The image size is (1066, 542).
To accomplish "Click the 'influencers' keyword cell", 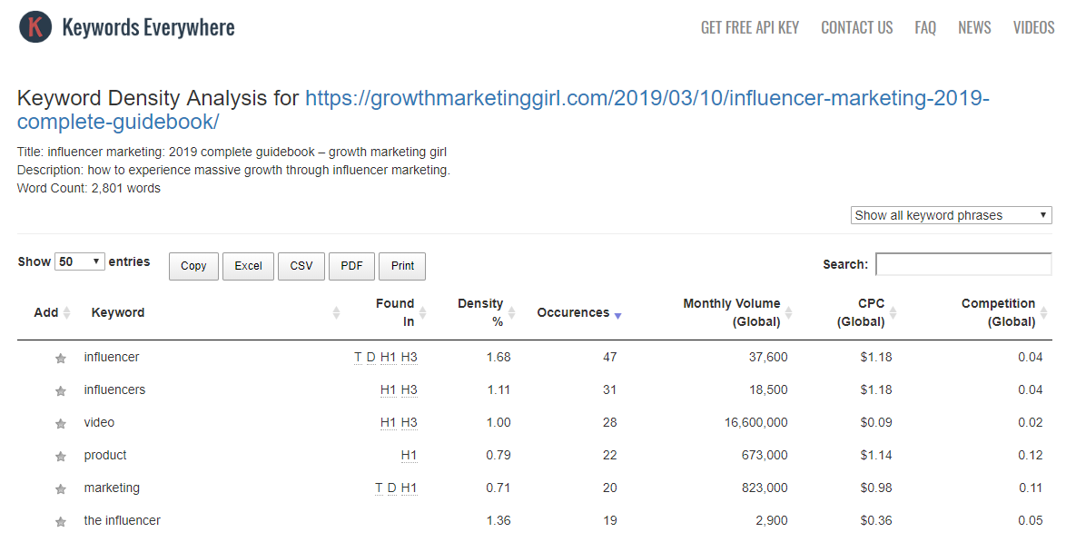I will click(x=114, y=389).
